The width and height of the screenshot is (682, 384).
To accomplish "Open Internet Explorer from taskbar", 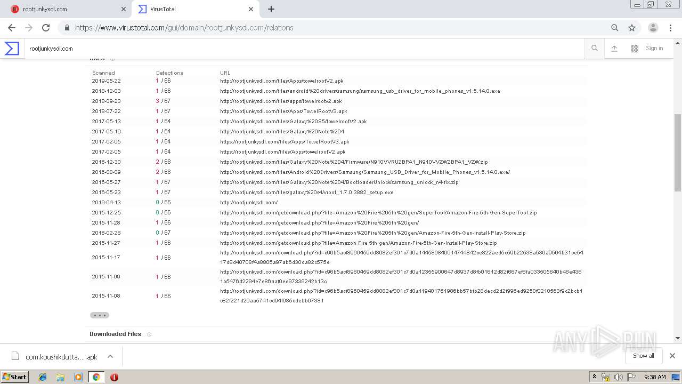I will click(x=43, y=377).
